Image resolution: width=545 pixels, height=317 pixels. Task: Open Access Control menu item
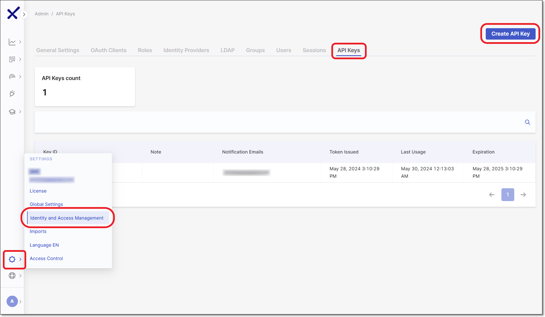pos(46,258)
